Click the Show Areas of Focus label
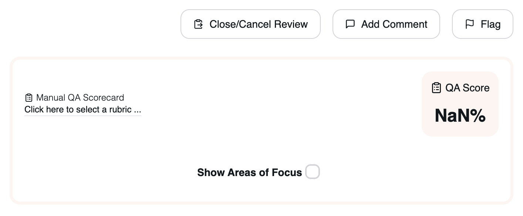 pos(249,172)
